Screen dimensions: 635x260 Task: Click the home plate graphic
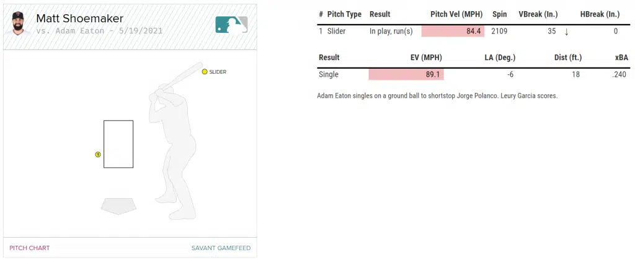(118, 206)
